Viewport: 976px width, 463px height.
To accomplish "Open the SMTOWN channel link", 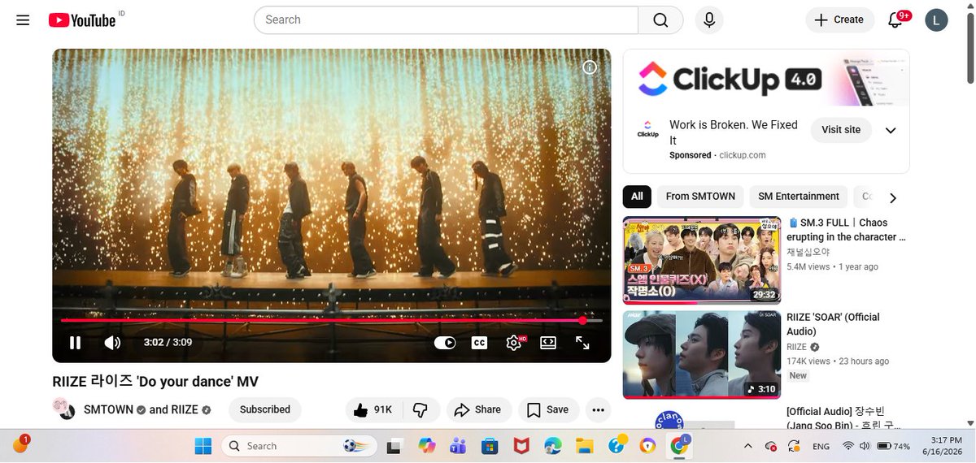I will [x=108, y=409].
